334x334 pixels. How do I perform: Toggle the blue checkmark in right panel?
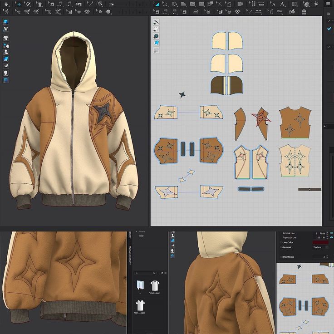pyautogui.click(x=329, y=29)
